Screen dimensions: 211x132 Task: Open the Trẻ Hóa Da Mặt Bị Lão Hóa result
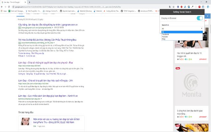47,40
